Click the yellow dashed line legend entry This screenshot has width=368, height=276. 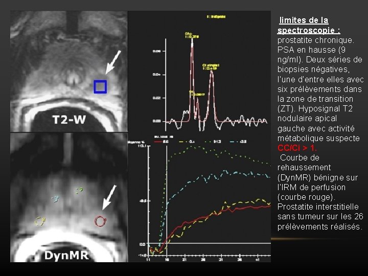point(187,142)
